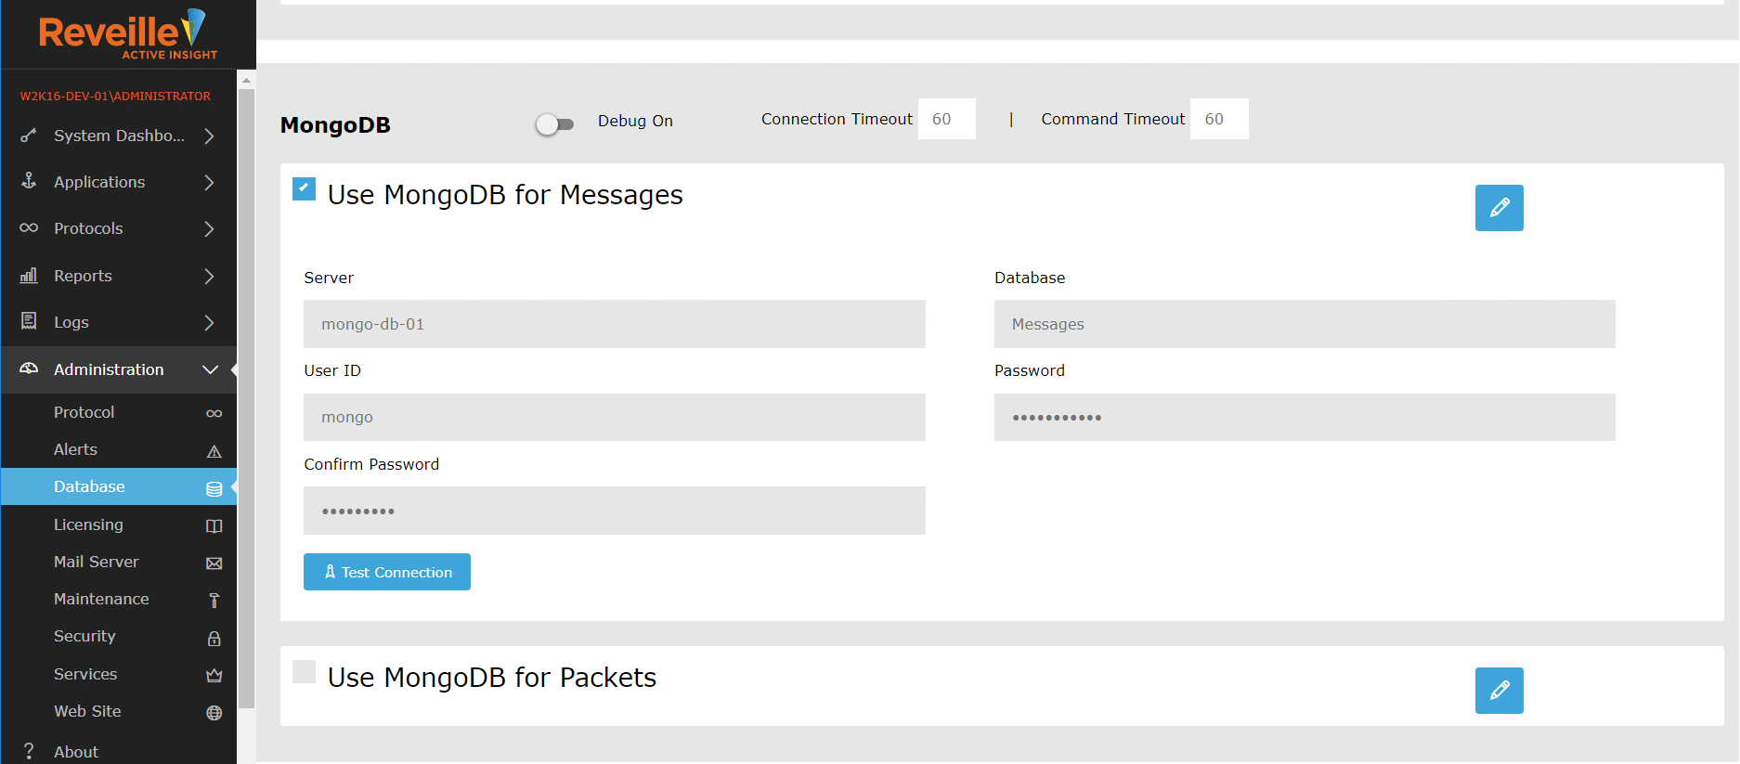Select the Database menu item
Viewport: 1740px width, 764px height.
click(119, 486)
